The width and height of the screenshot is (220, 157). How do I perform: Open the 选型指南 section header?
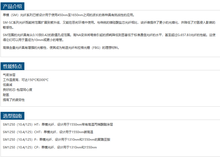pos(12,116)
